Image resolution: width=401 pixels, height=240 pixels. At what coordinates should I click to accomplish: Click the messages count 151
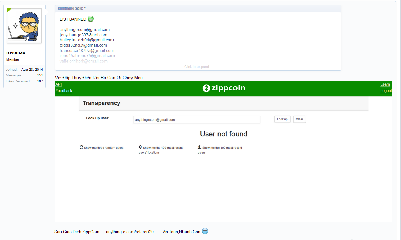coord(40,75)
